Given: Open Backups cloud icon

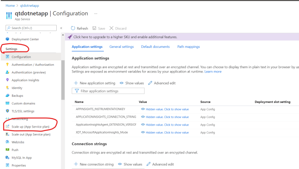Looking at the screenshot, I should 8,96.
